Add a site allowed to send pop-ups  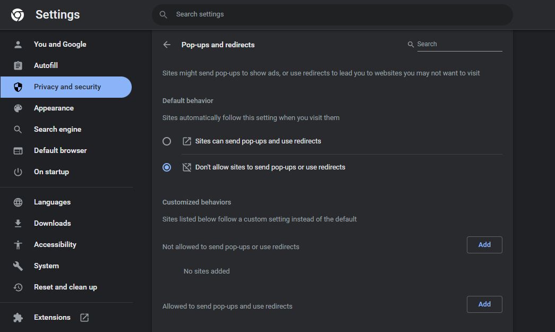pyautogui.click(x=484, y=304)
